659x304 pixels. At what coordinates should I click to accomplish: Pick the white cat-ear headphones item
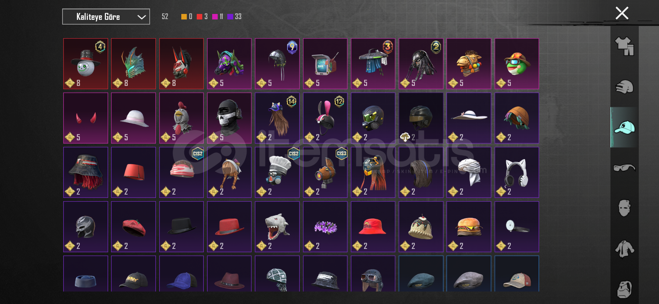pos(517,172)
